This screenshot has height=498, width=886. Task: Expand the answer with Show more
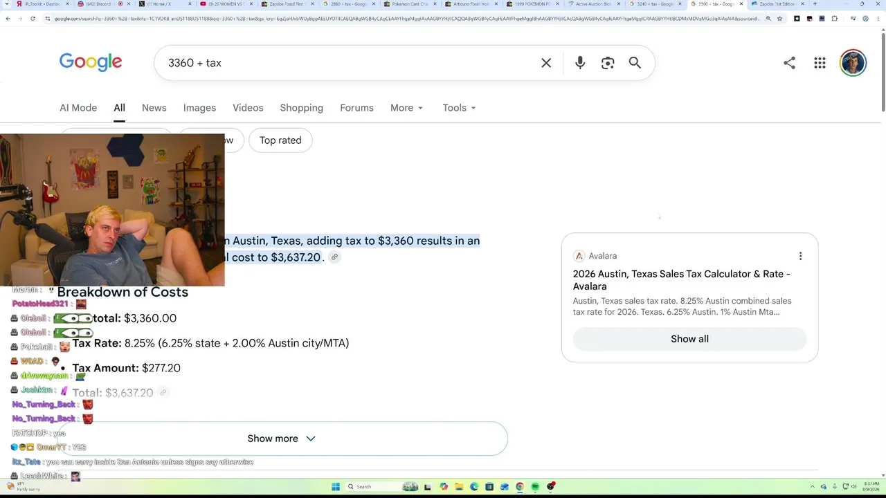281,439
